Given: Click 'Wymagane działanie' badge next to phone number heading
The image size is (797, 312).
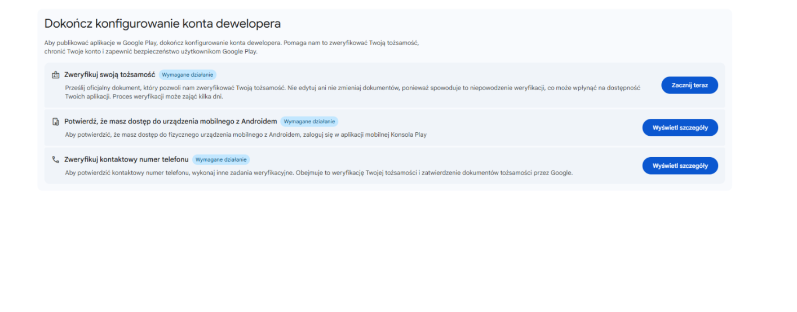Looking at the screenshot, I should coord(221,159).
